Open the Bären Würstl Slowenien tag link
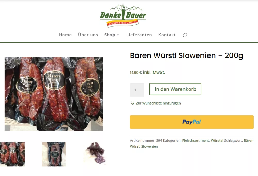 tap(191, 143)
